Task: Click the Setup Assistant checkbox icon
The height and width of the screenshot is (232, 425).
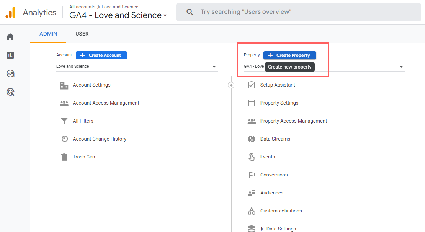Action: click(252, 85)
